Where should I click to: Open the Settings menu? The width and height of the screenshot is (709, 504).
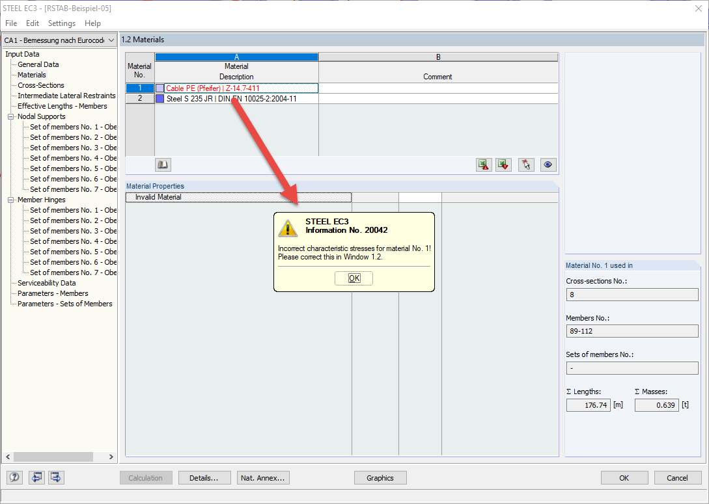pos(61,23)
